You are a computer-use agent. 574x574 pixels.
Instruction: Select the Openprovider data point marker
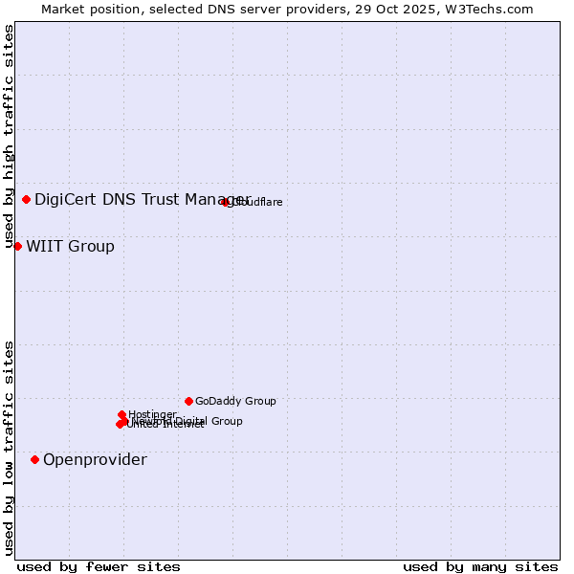(x=35, y=459)
